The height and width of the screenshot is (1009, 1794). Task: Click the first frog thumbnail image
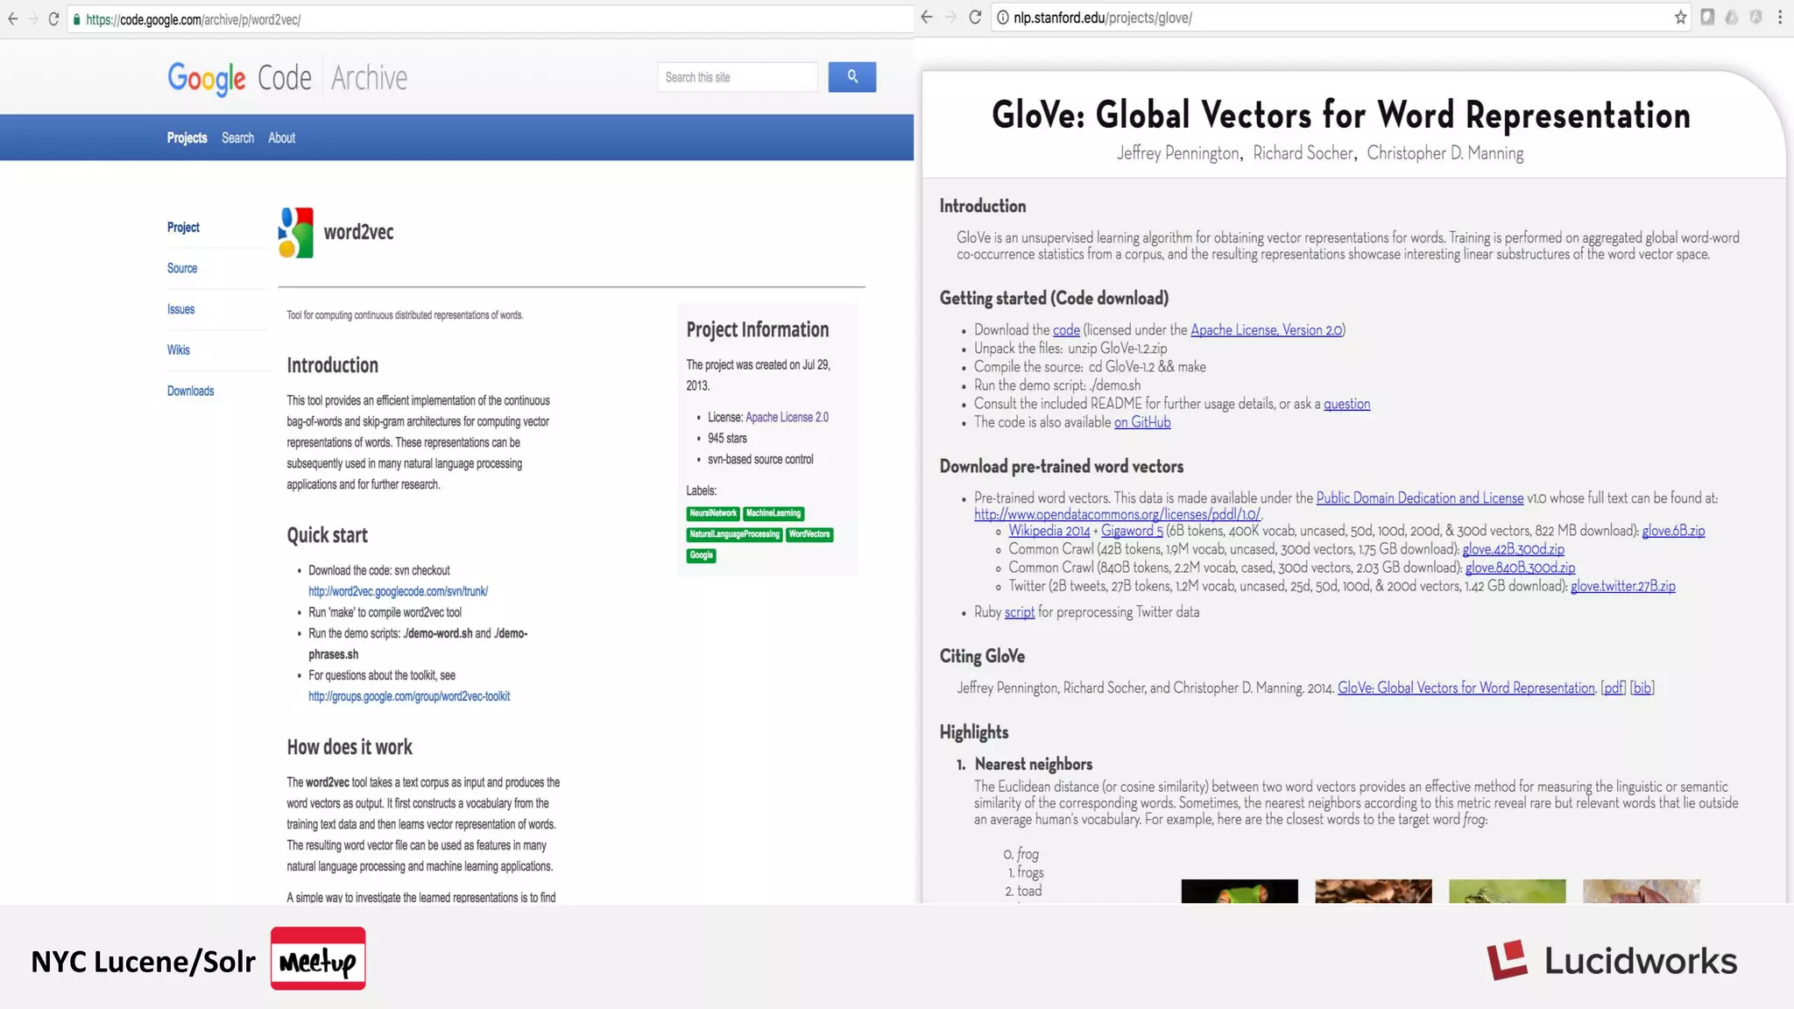(1239, 891)
